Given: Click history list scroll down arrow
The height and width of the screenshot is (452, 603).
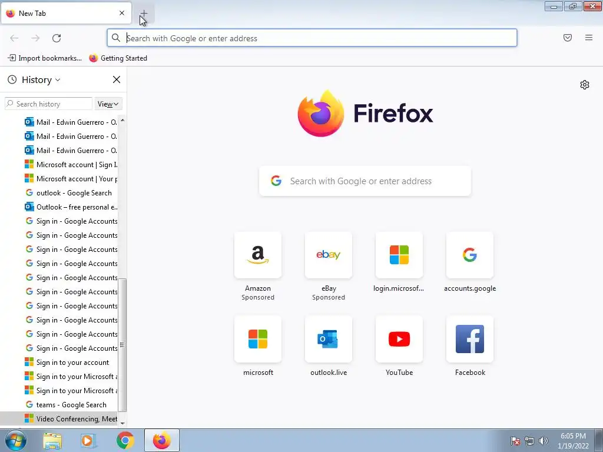Looking at the screenshot, I should click(x=122, y=423).
